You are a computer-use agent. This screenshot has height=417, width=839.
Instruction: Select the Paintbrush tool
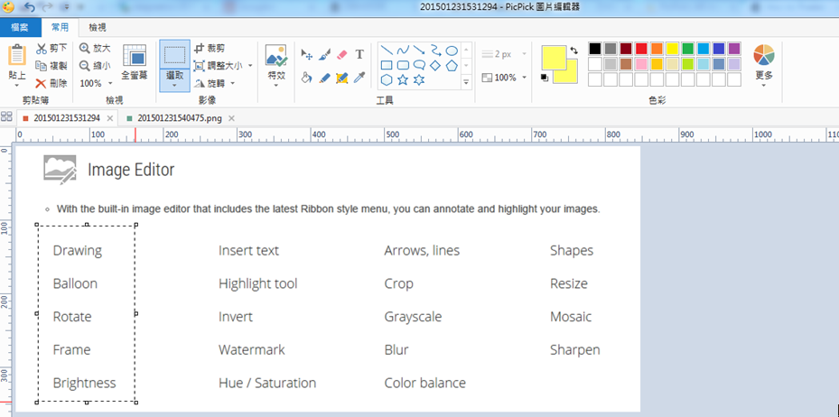(324, 54)
